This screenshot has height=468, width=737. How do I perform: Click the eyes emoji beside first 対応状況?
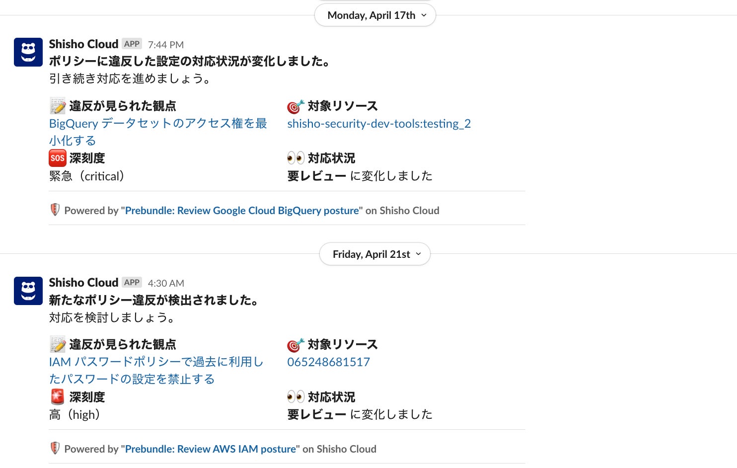(295, 158)
